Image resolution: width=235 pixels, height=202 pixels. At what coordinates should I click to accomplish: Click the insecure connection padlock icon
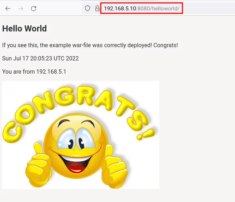pos(97,9)
